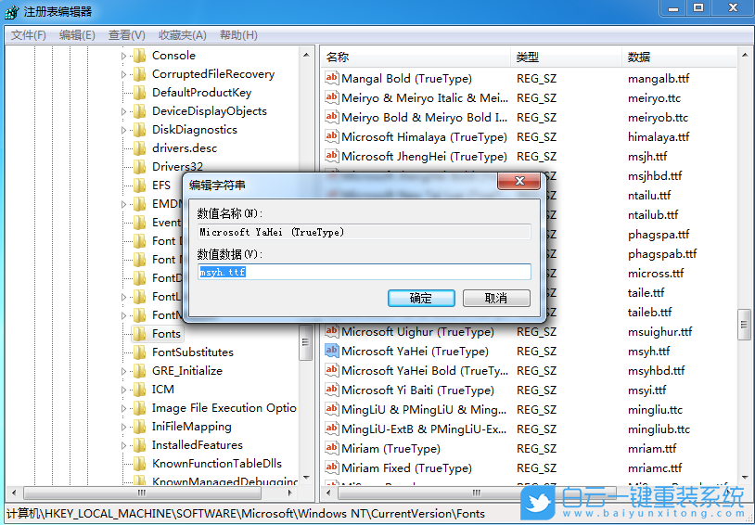
Task: Open the 文件(F) menu
Action: [x=29, y=35]
